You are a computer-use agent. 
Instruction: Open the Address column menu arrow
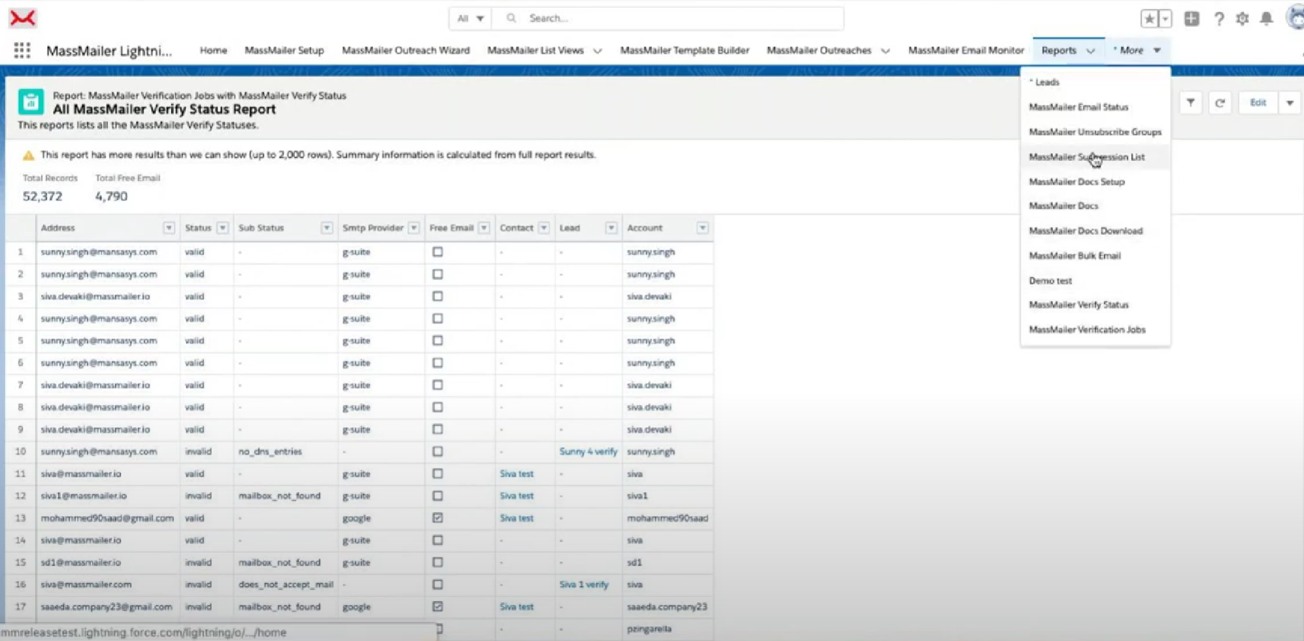coord(169,228)
